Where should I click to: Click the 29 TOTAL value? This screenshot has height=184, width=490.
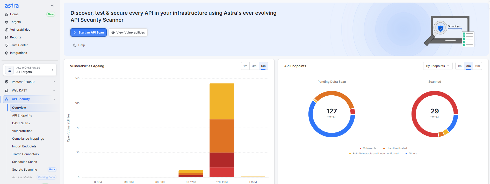click(x=435, y=113)
